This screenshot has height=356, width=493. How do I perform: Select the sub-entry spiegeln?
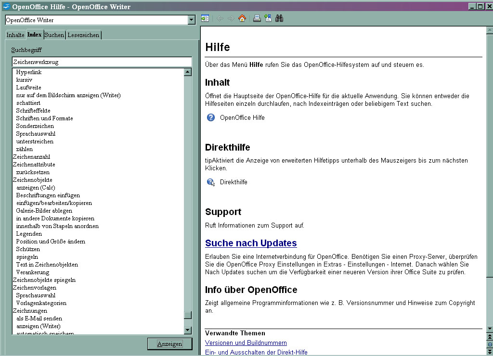coord(27,257)
